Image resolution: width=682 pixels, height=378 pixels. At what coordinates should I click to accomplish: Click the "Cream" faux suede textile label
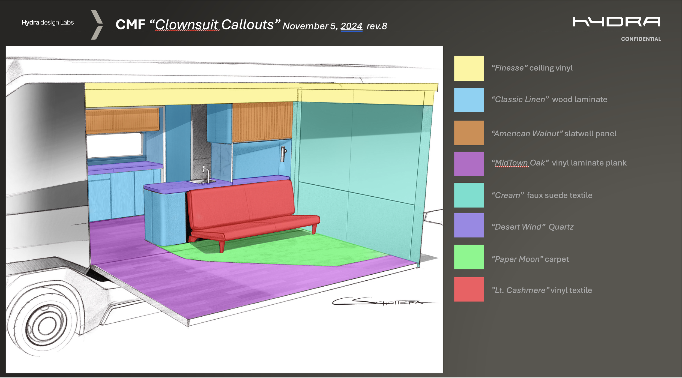click(542, 196)
